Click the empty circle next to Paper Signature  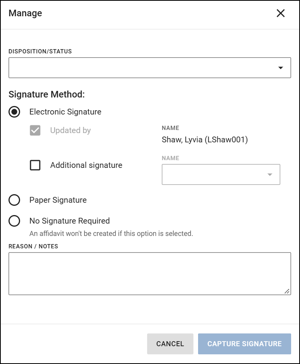14,200
